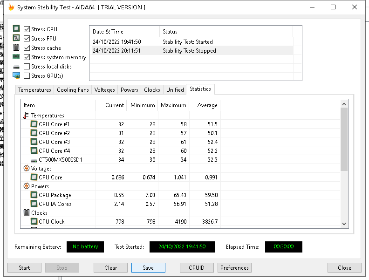Image resolution: width=369 pixels, height=280 pixels.
Task: Uncheck the Stress CPU checkbox
Action: pos(27,29)
